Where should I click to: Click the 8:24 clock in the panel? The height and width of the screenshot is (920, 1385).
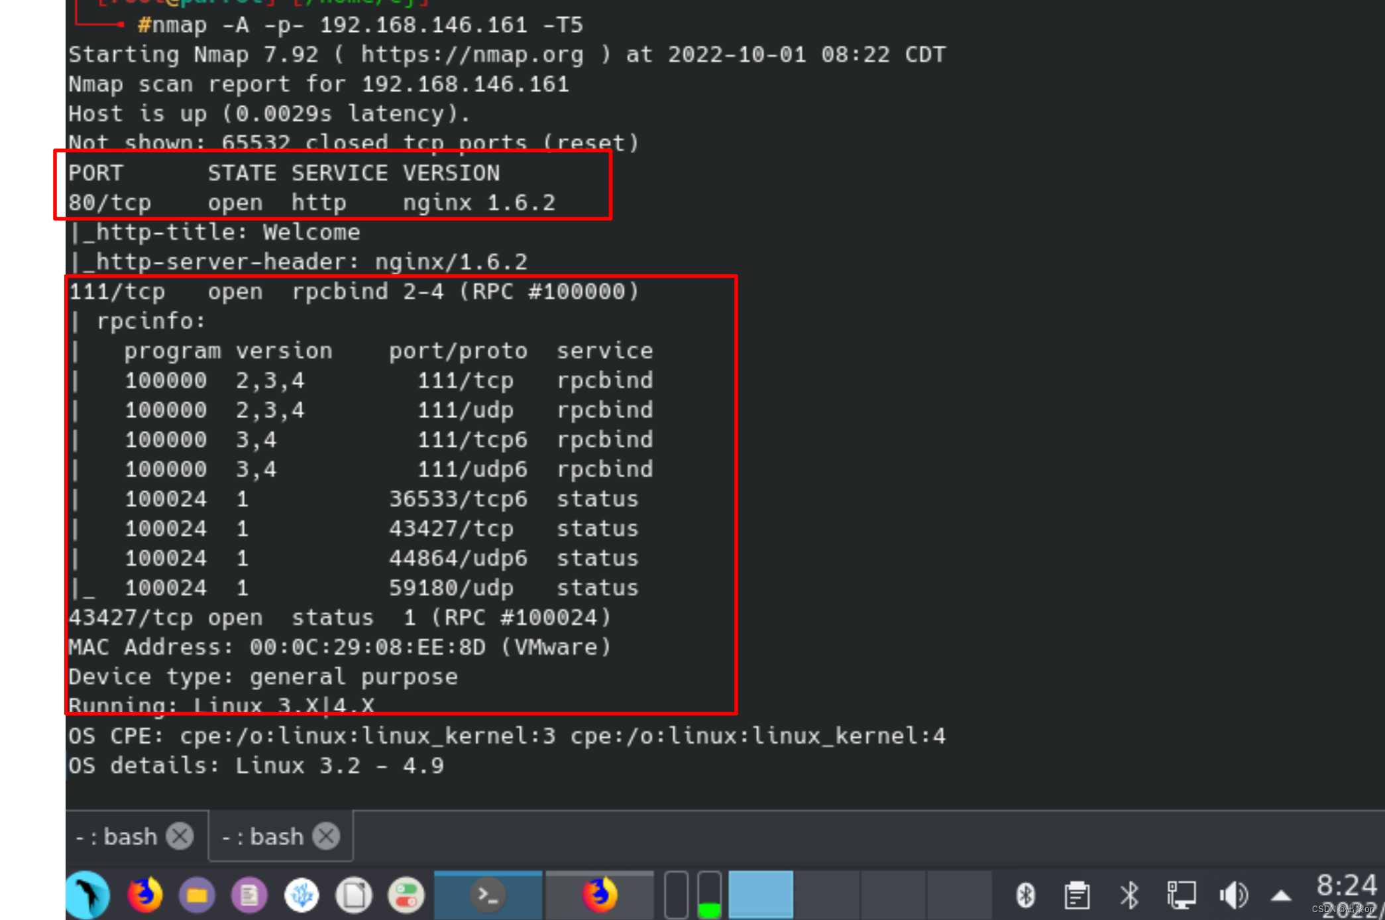(1347, 886)
